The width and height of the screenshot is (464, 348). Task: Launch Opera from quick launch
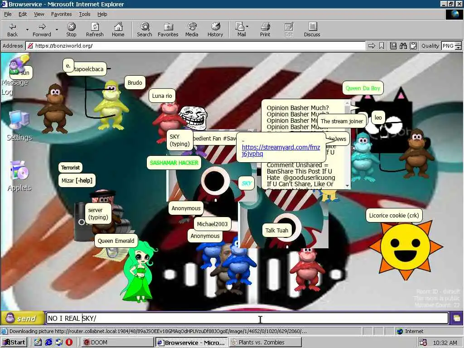(x=69, y=343)
